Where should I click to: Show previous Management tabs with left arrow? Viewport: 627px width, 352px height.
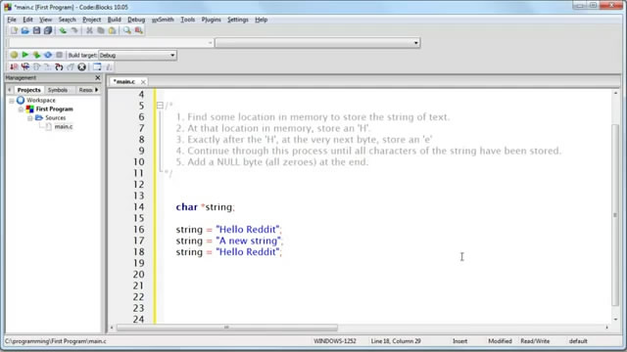point(10,90)
